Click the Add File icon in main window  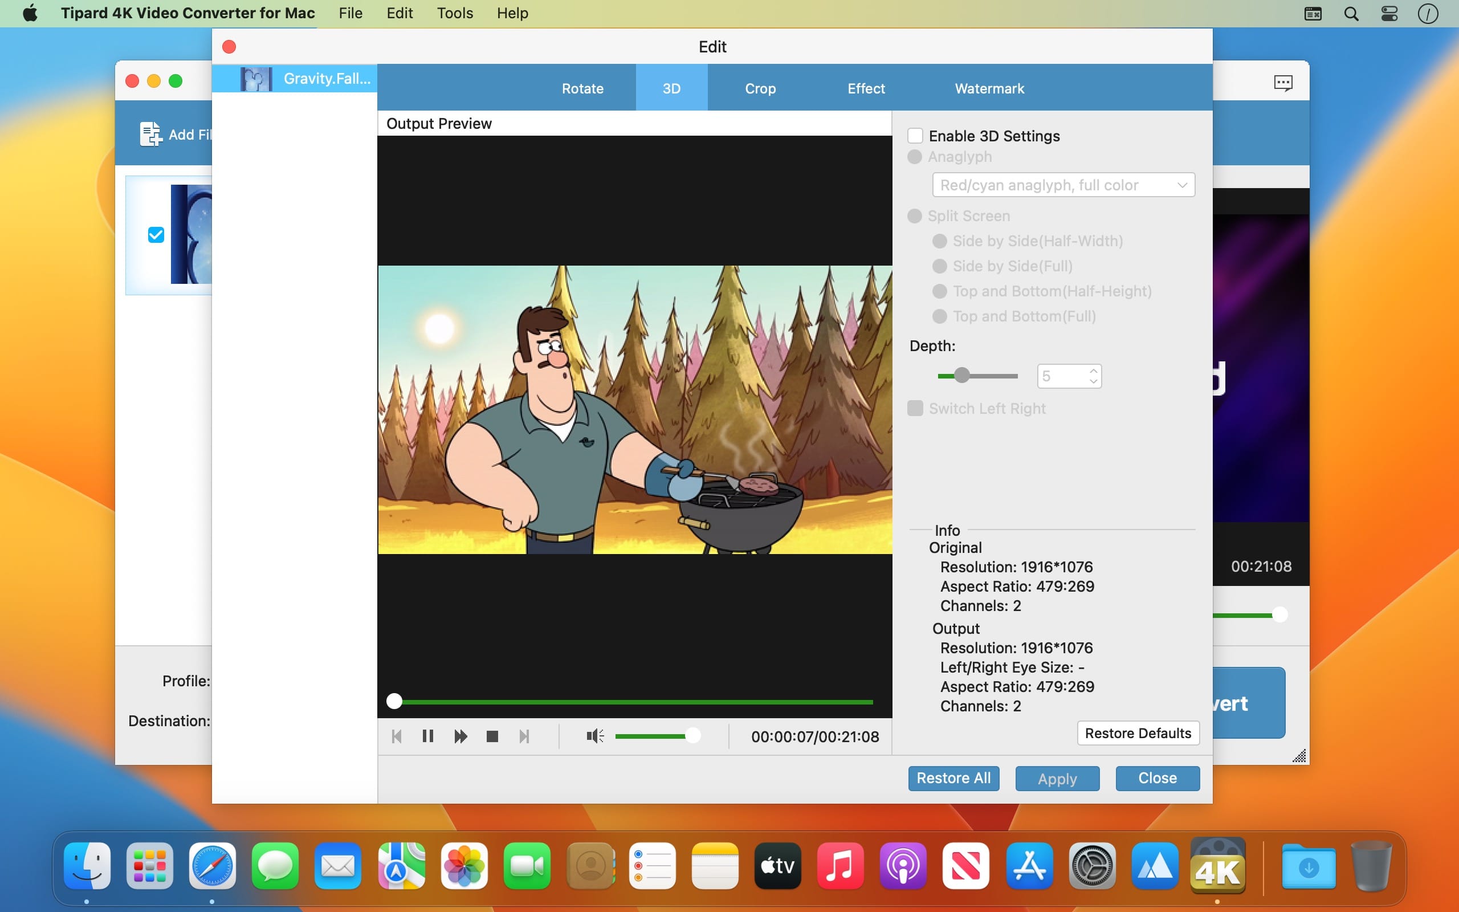point(150,134)
